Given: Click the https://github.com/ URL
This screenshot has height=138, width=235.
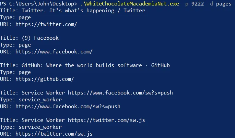Looking at the screenshot, I should point(45,79).
